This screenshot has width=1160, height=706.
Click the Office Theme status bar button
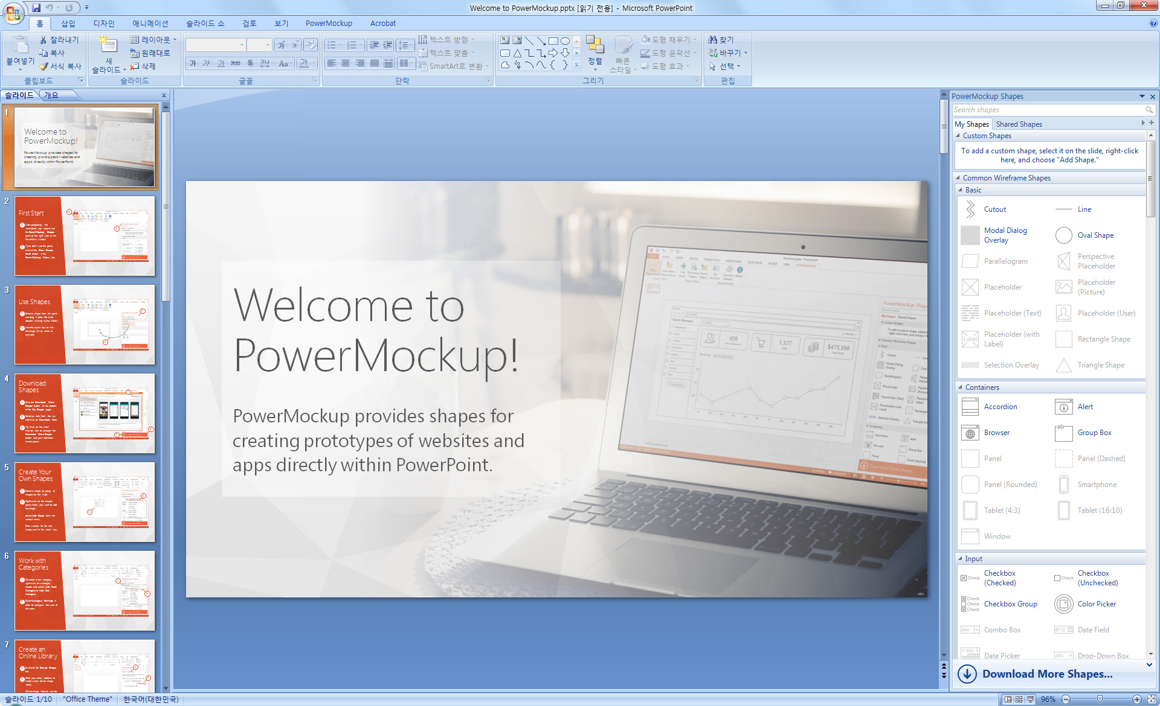[88, 699]
